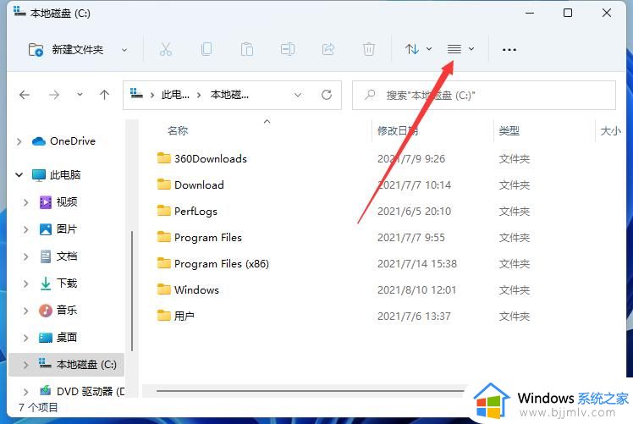The width and height of the screenshot is (633, 424).
Task: Select DVD 驱动器 in the navigation pane
Action: (82, 391)
